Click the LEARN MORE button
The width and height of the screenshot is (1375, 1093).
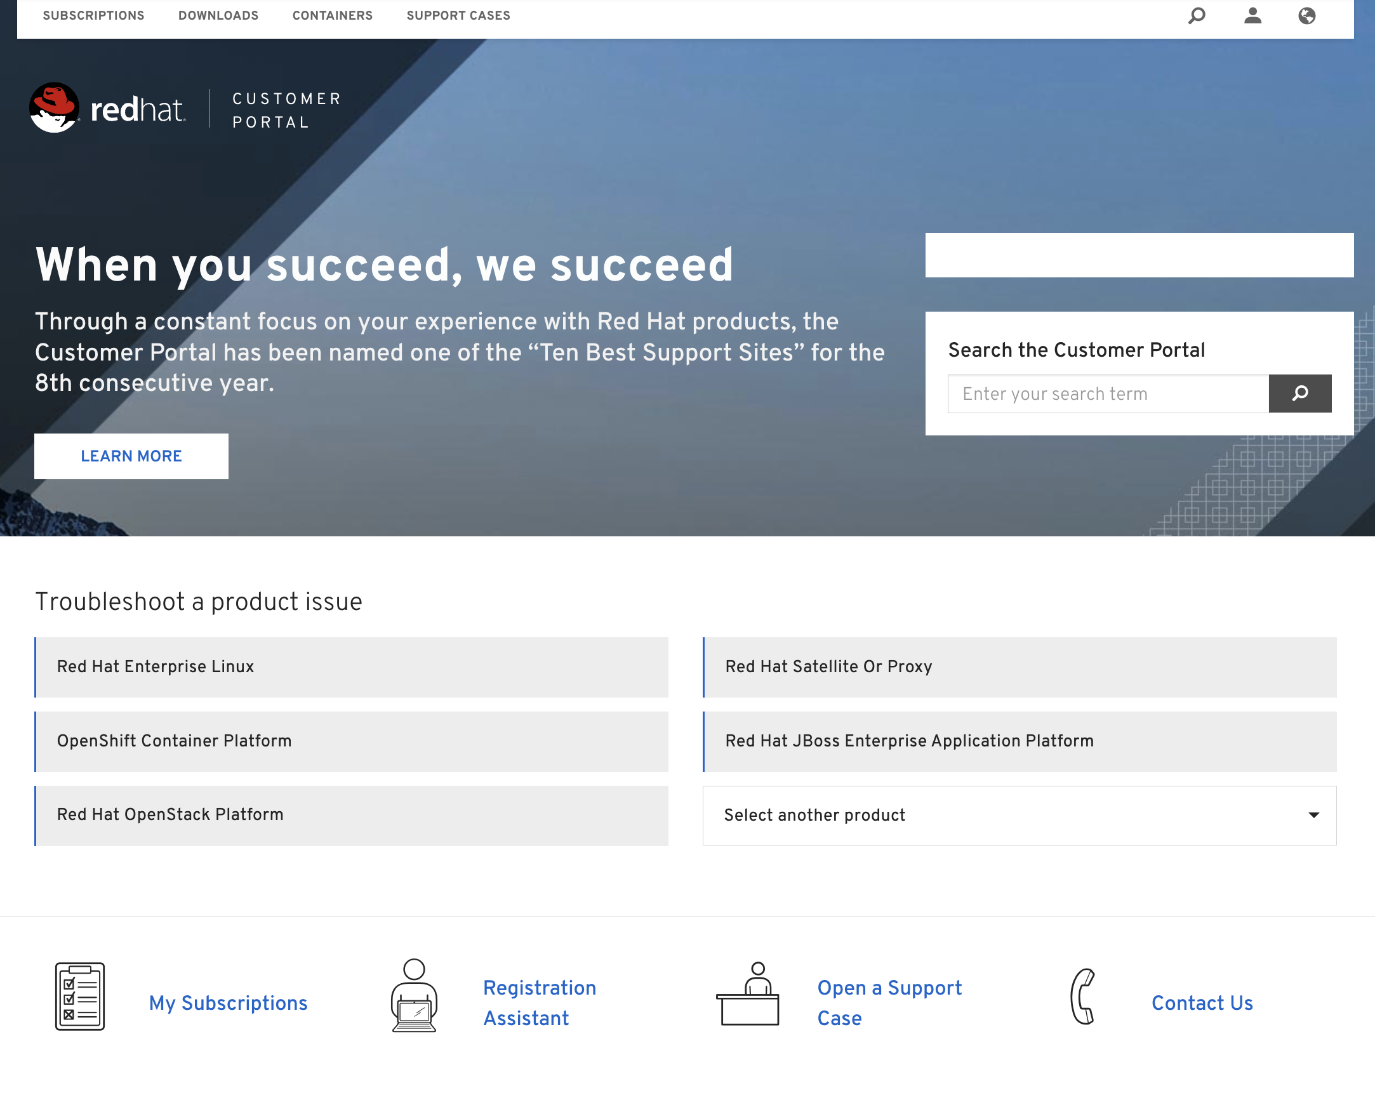click(131, 456)
